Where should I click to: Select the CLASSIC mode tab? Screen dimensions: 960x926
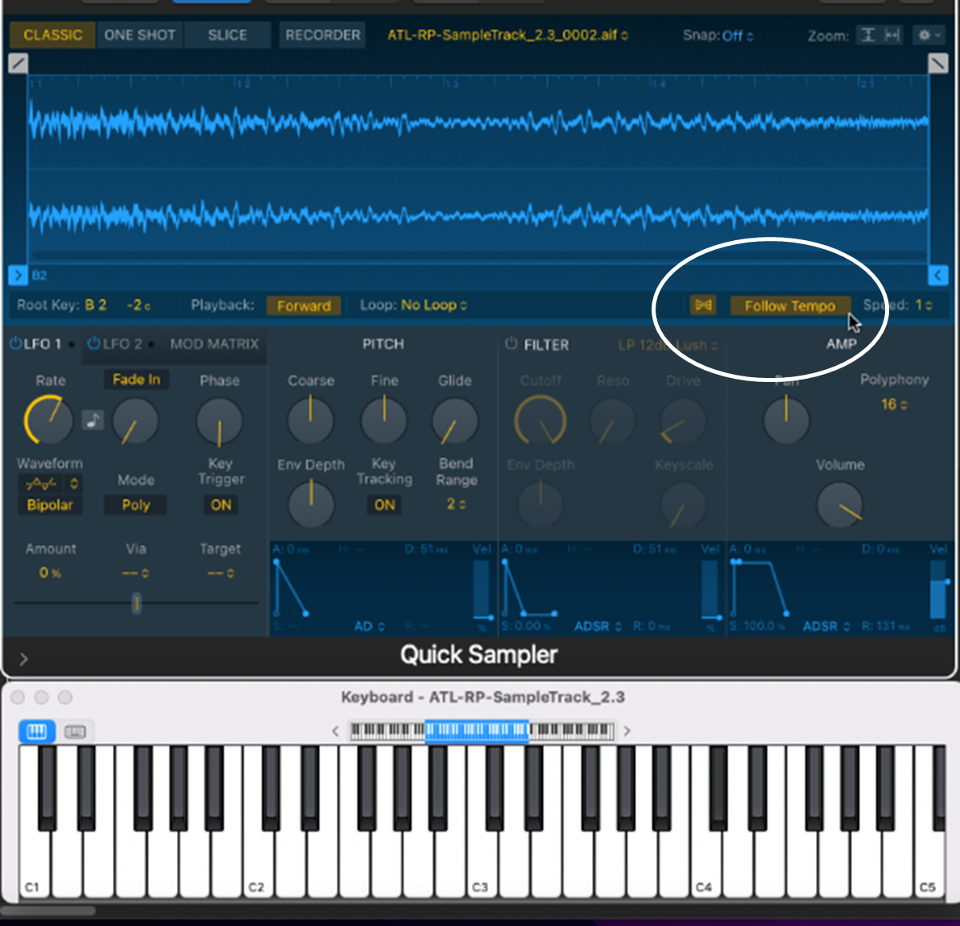tap(52, 35)
